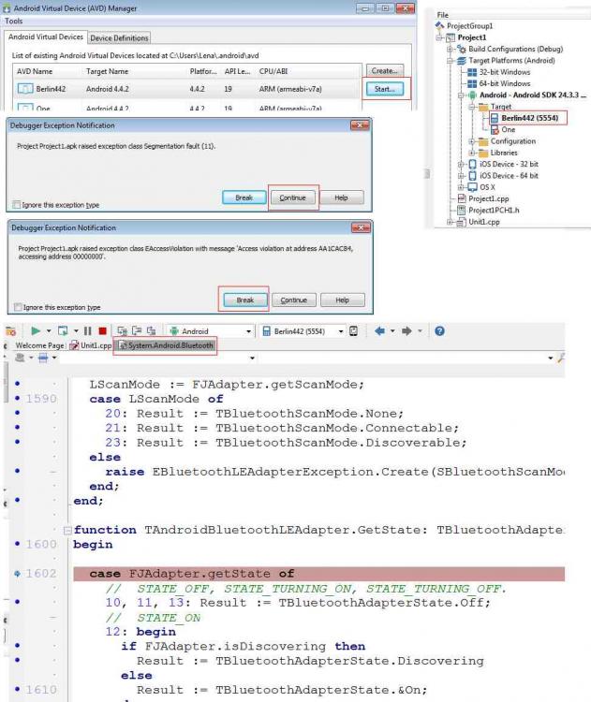Click the execution point marker on line 1602
The width and height of the screenshot is (591, 702).
tap(17, 573)
